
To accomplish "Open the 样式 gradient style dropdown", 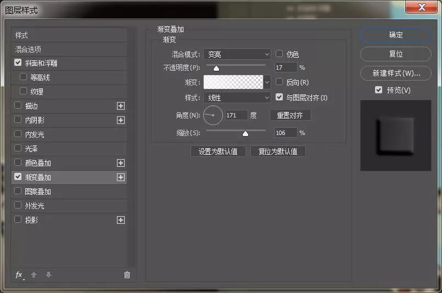I will 237,98.
